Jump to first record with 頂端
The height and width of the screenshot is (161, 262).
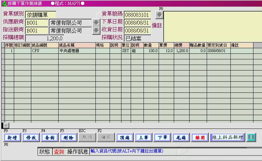(x=124, y=138)
